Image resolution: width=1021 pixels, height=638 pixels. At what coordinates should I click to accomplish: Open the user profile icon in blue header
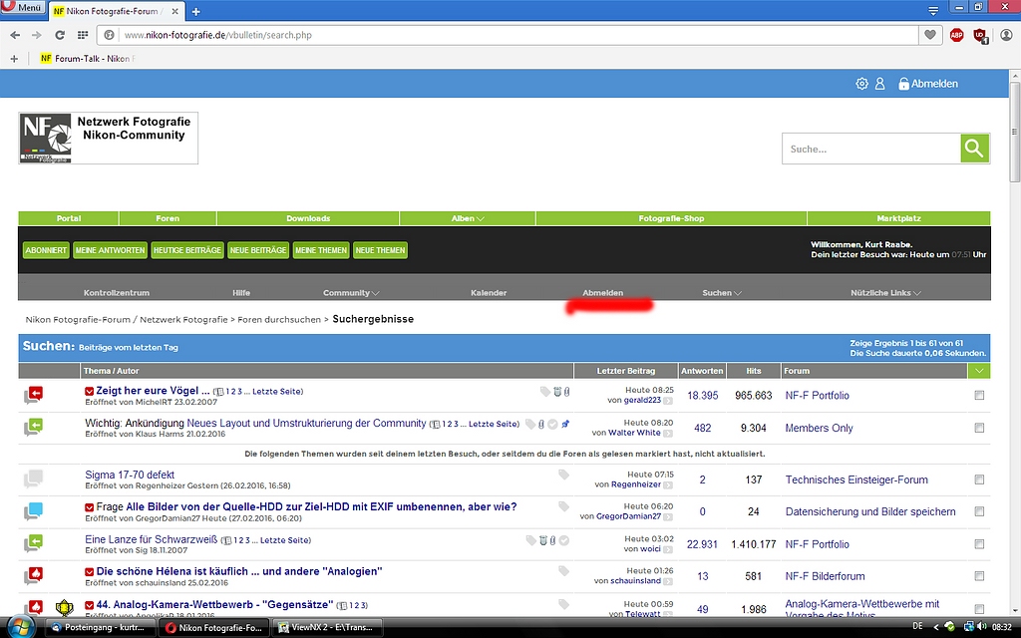(x=879, y=84)
